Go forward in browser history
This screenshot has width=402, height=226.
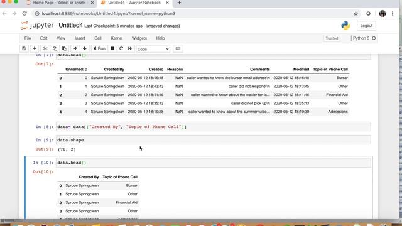14,14
